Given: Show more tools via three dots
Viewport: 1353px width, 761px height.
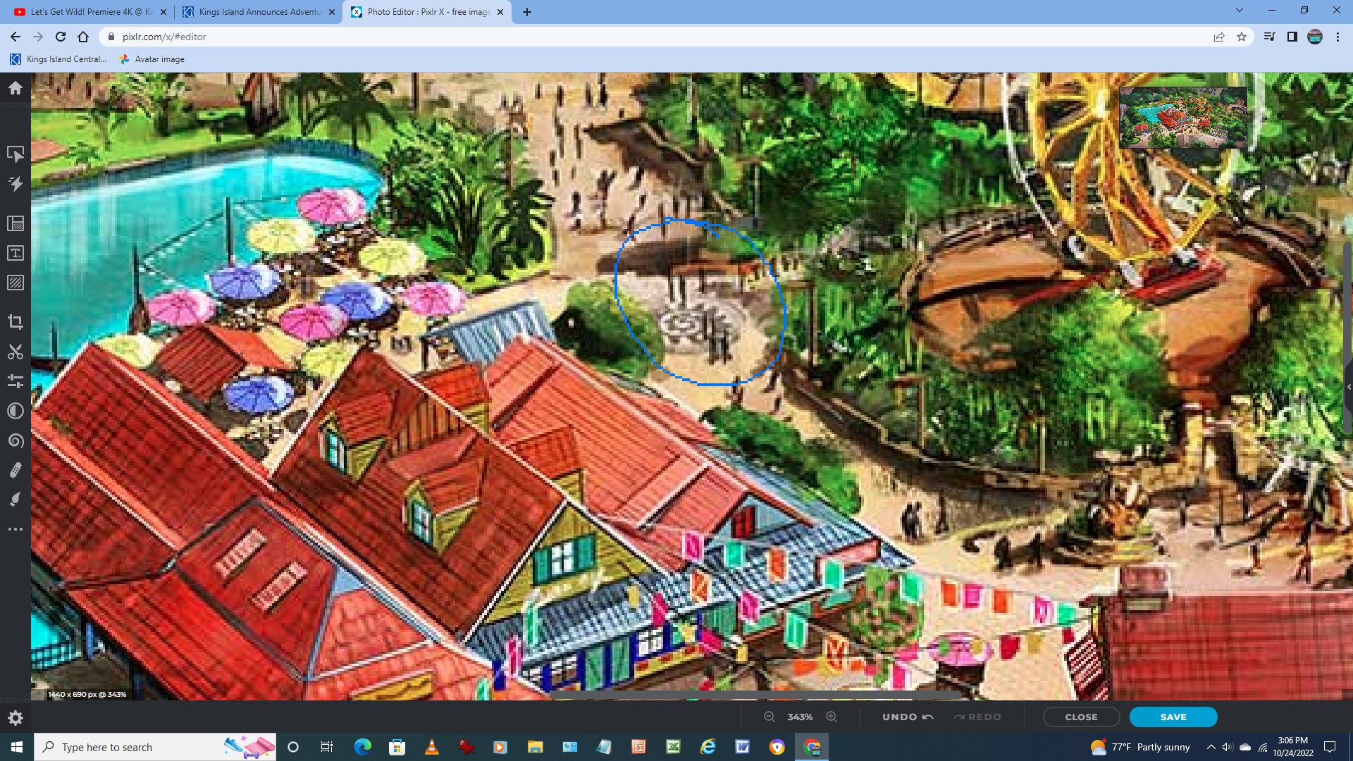Looking at the screenshot, I should (x=16, y=529).
